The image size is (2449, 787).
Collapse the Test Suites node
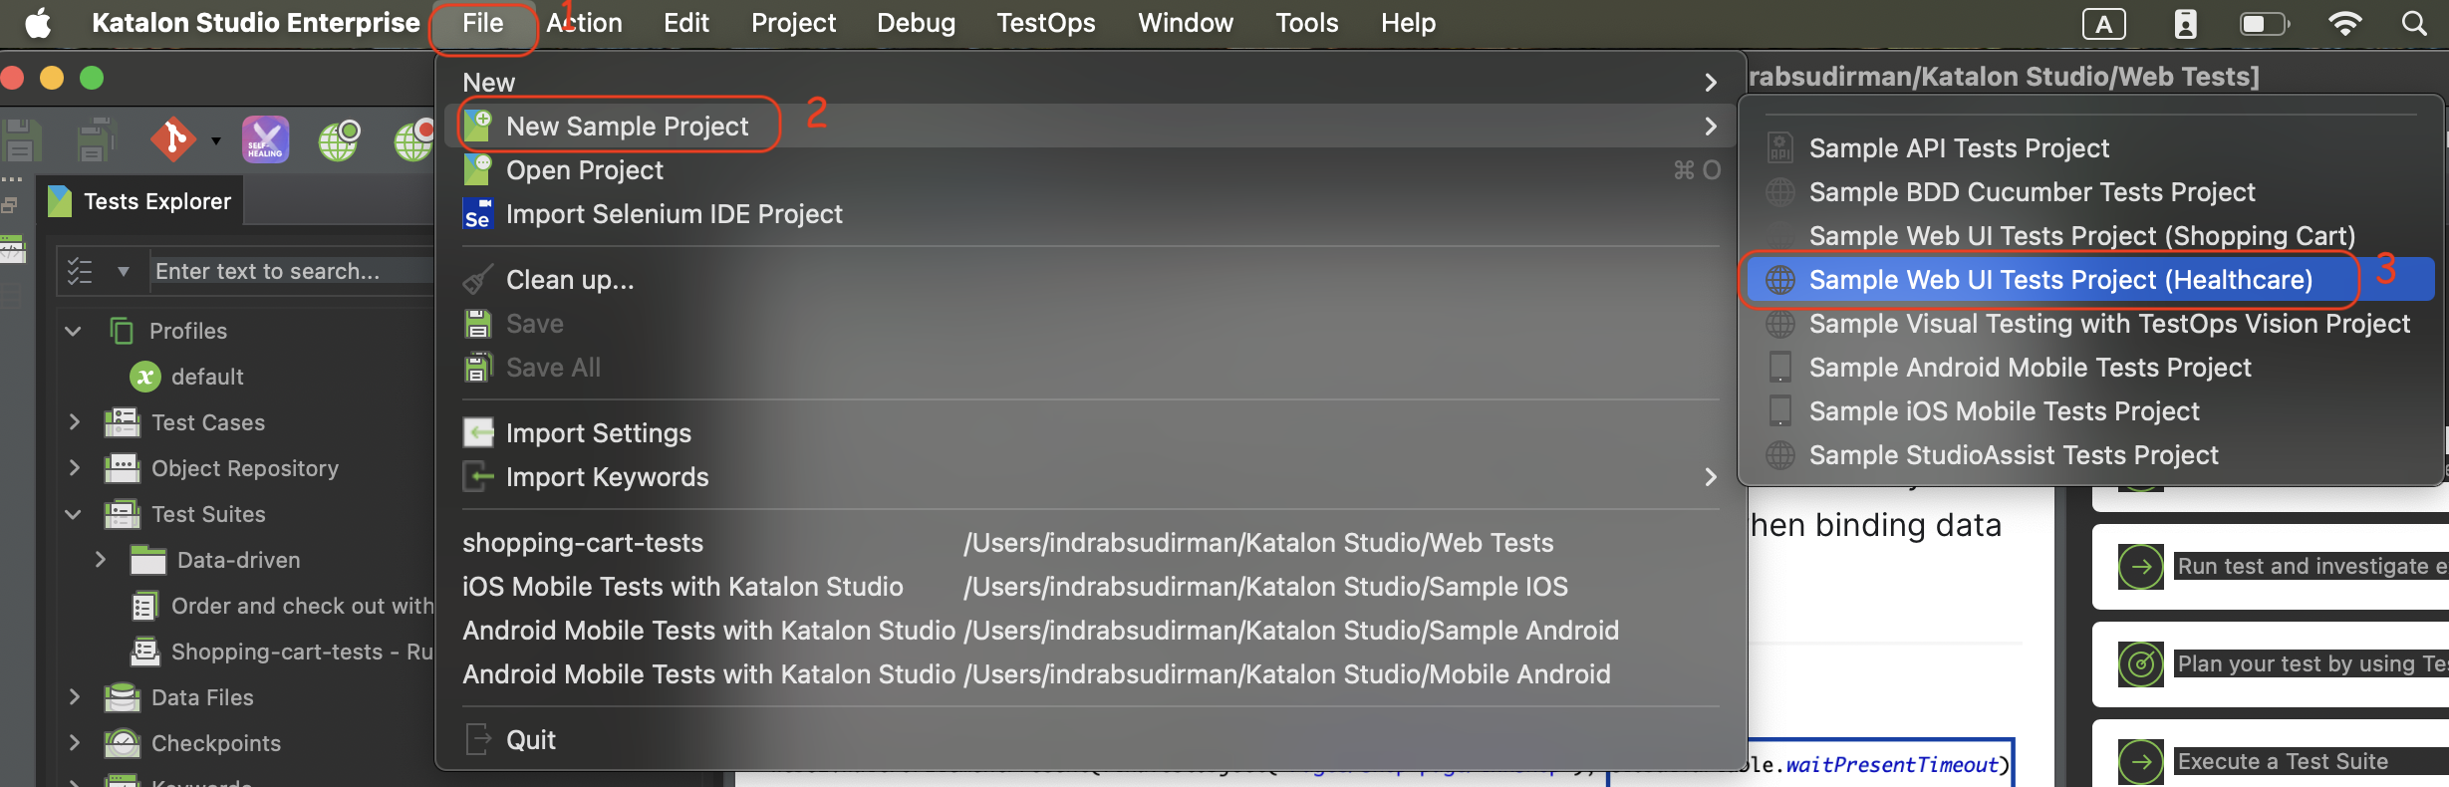(73, 514)
